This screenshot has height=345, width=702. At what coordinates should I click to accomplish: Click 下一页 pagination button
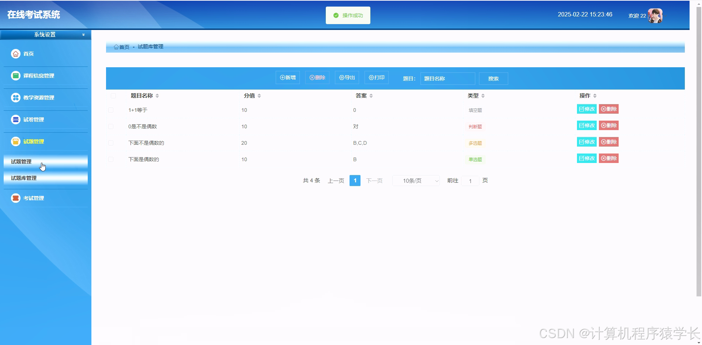[374, 181]
